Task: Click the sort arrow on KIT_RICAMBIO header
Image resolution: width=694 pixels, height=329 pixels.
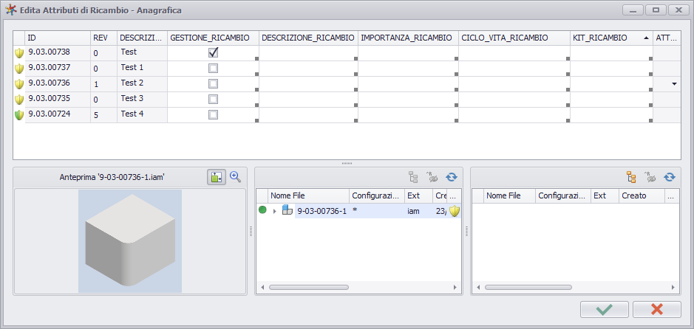Action: click(647, 38)
